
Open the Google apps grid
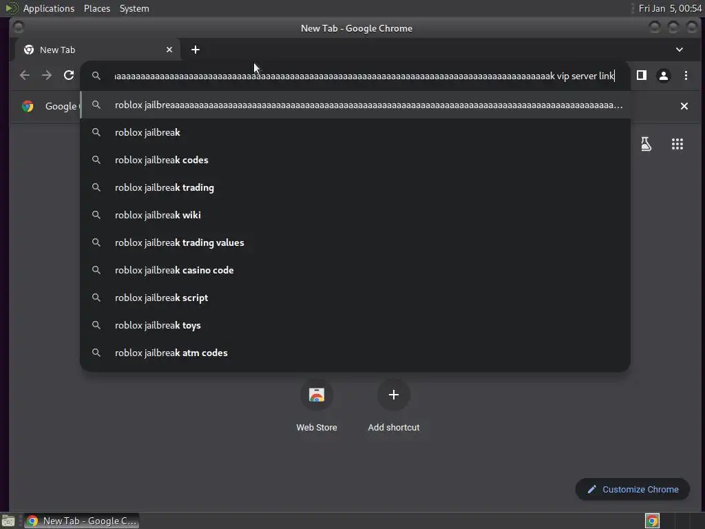(677, 144)
